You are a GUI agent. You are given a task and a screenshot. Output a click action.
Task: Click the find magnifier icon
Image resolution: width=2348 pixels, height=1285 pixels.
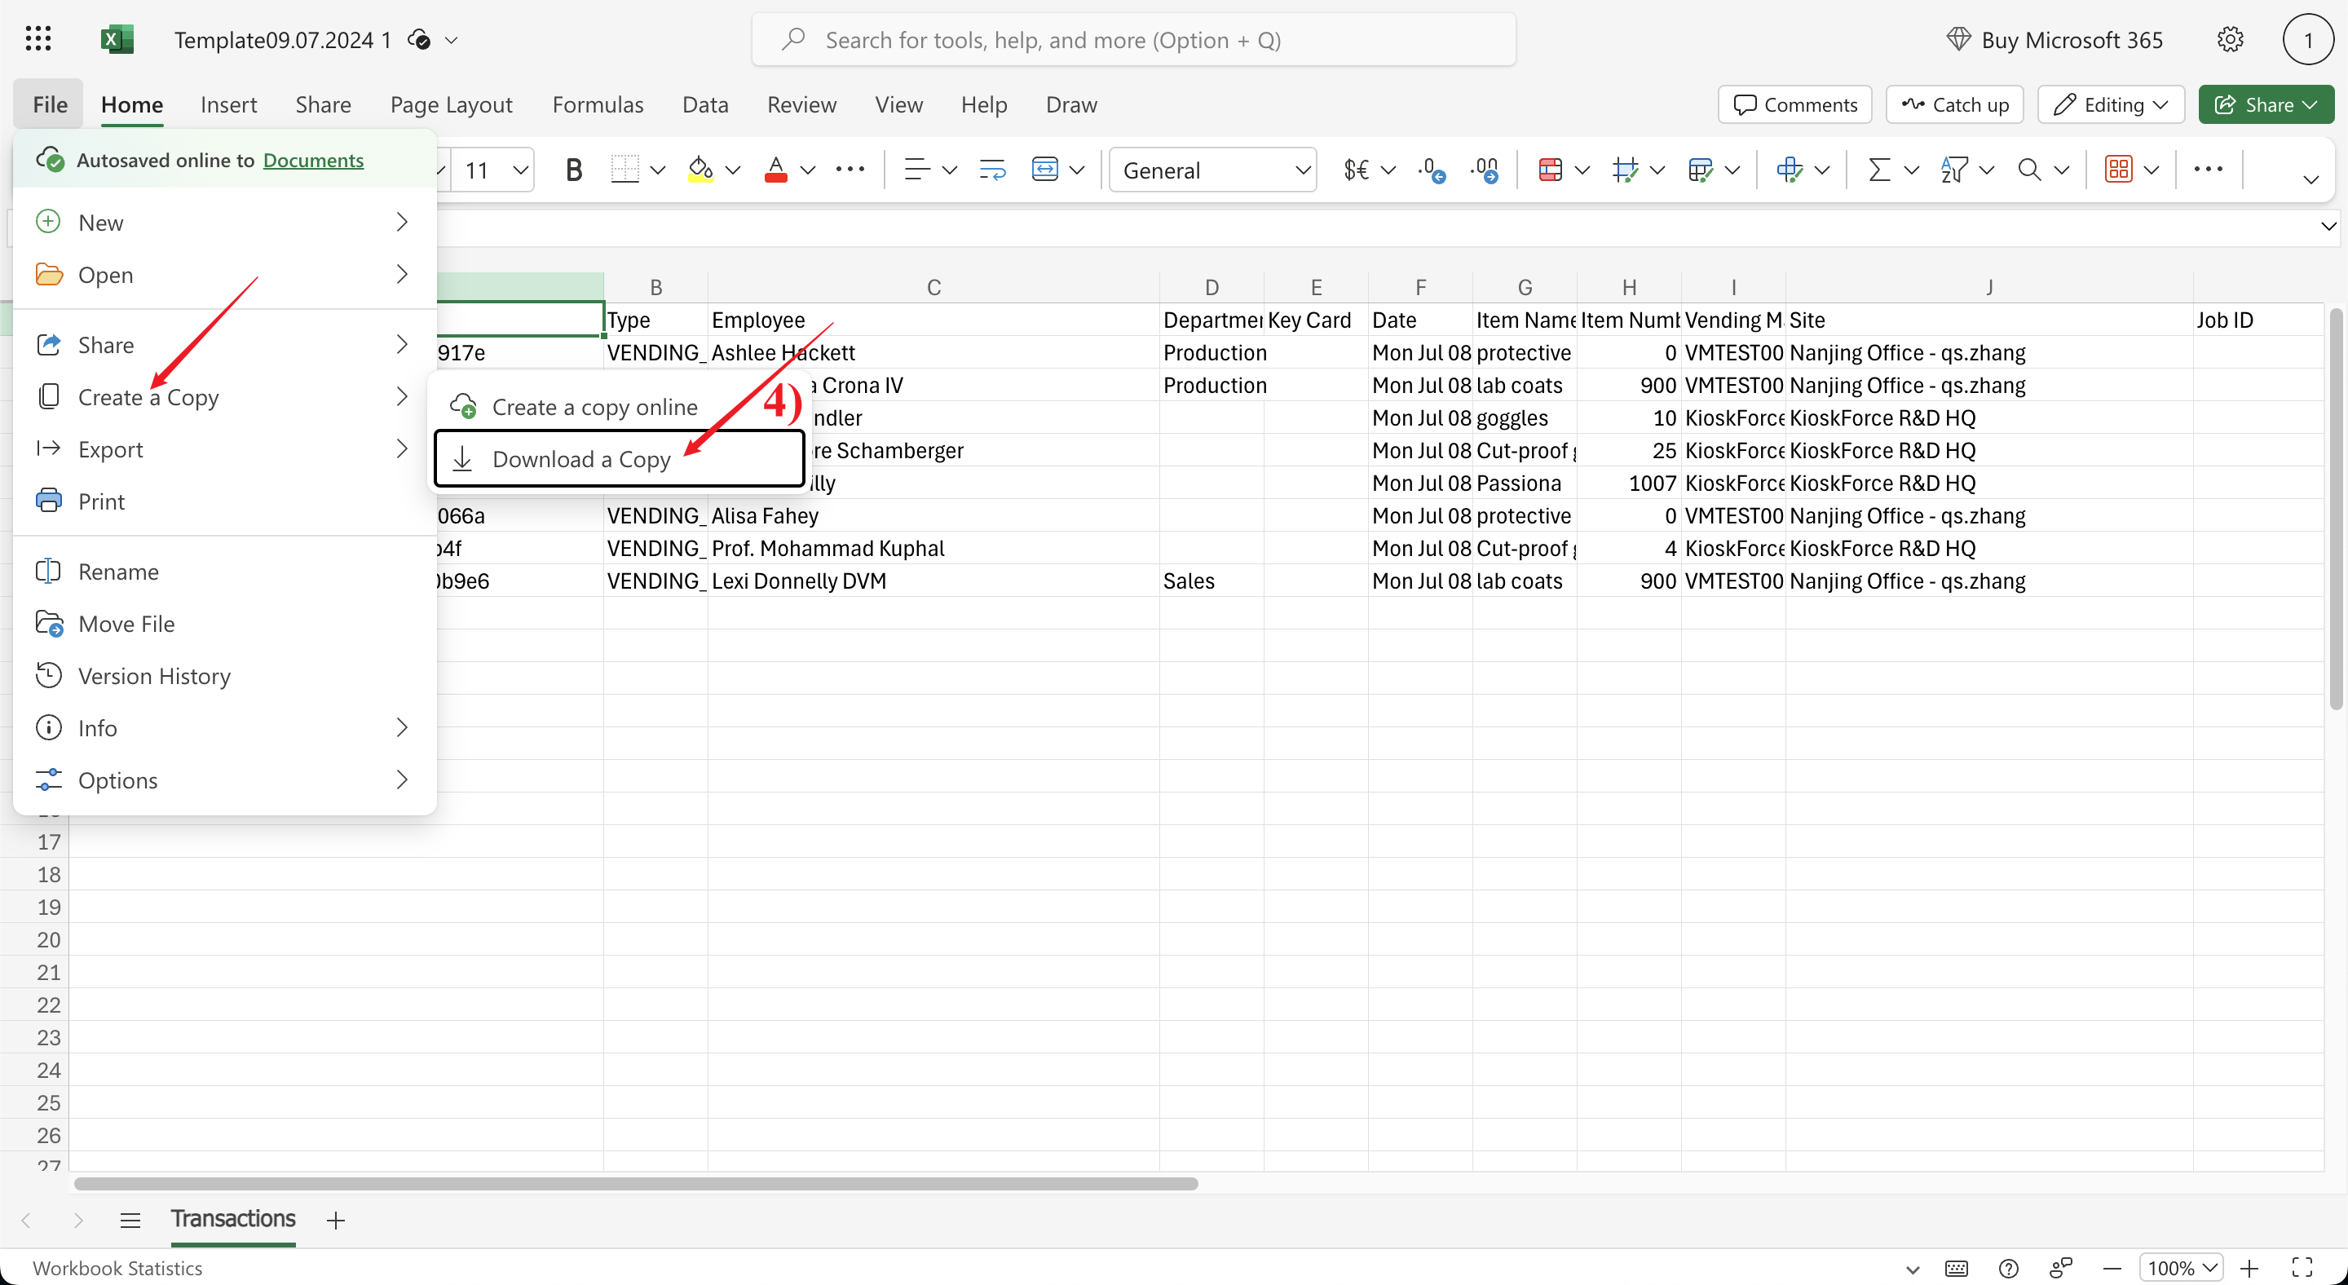point(2029,170)
